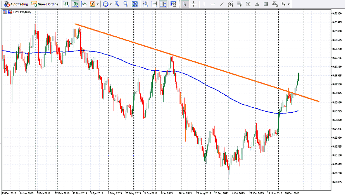The height and width of the screenshot is (195, 345).
Task: Zoom out of the chart
Action: (126, 4)
